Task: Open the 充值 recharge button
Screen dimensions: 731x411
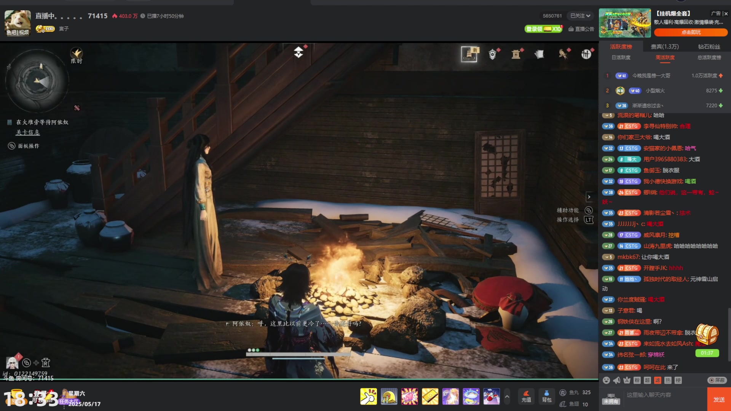Action: pos(526,396)
